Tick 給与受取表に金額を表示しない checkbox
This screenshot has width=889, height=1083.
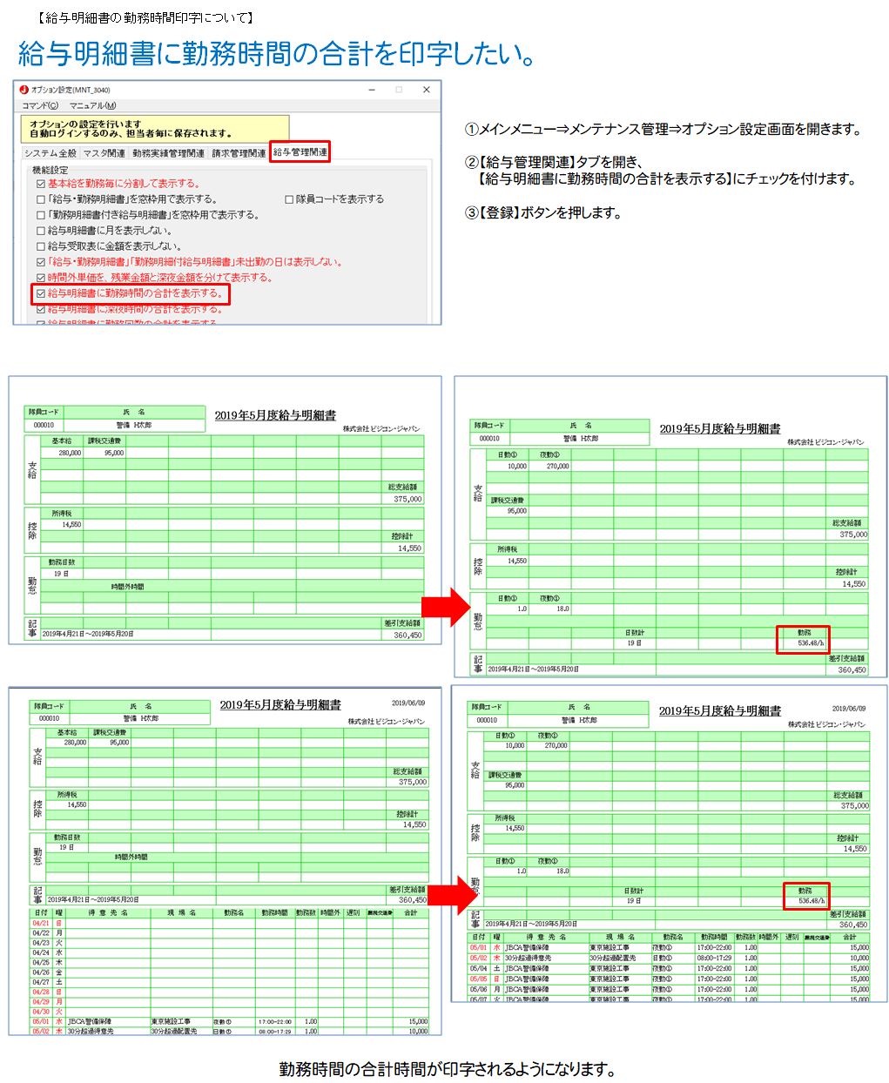[41, 246]
